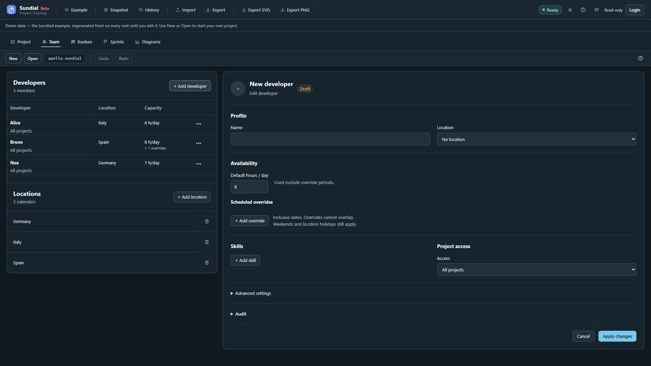Export diagram as SVG
This screenshot has width=651, height=366.
click(256, 10)
